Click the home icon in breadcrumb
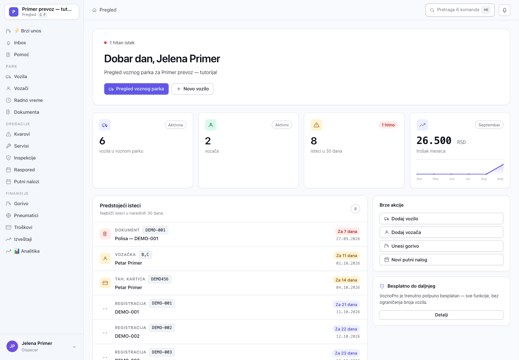519x360 pixels. (x=94, y=10)
